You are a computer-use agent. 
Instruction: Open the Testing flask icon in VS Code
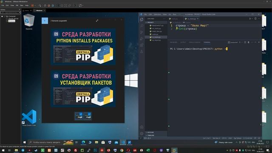pyautogui.click(x=142, y=51)
